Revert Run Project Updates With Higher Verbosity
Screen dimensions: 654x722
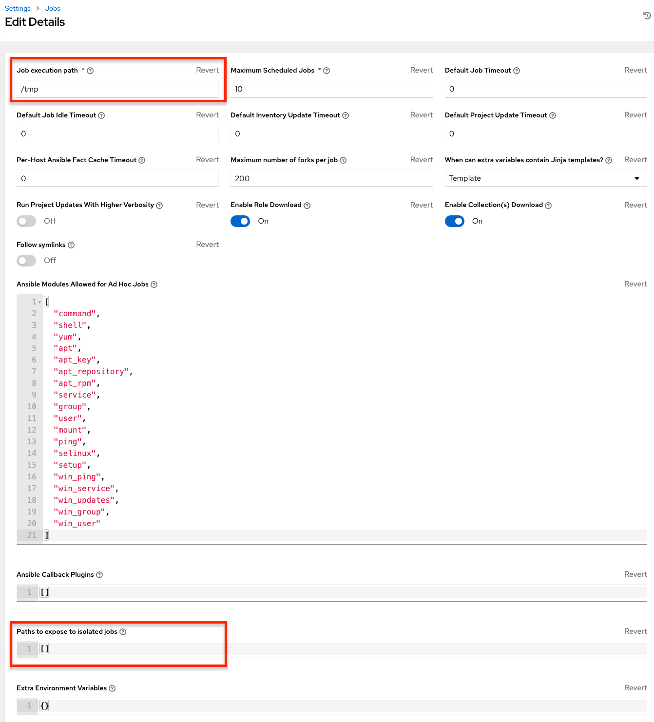pos(208,205)
